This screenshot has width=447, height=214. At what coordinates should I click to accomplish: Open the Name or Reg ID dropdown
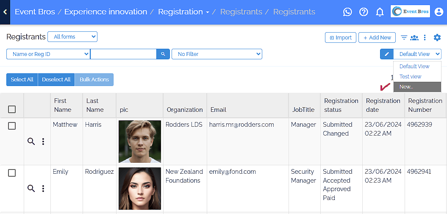(48, 54)
